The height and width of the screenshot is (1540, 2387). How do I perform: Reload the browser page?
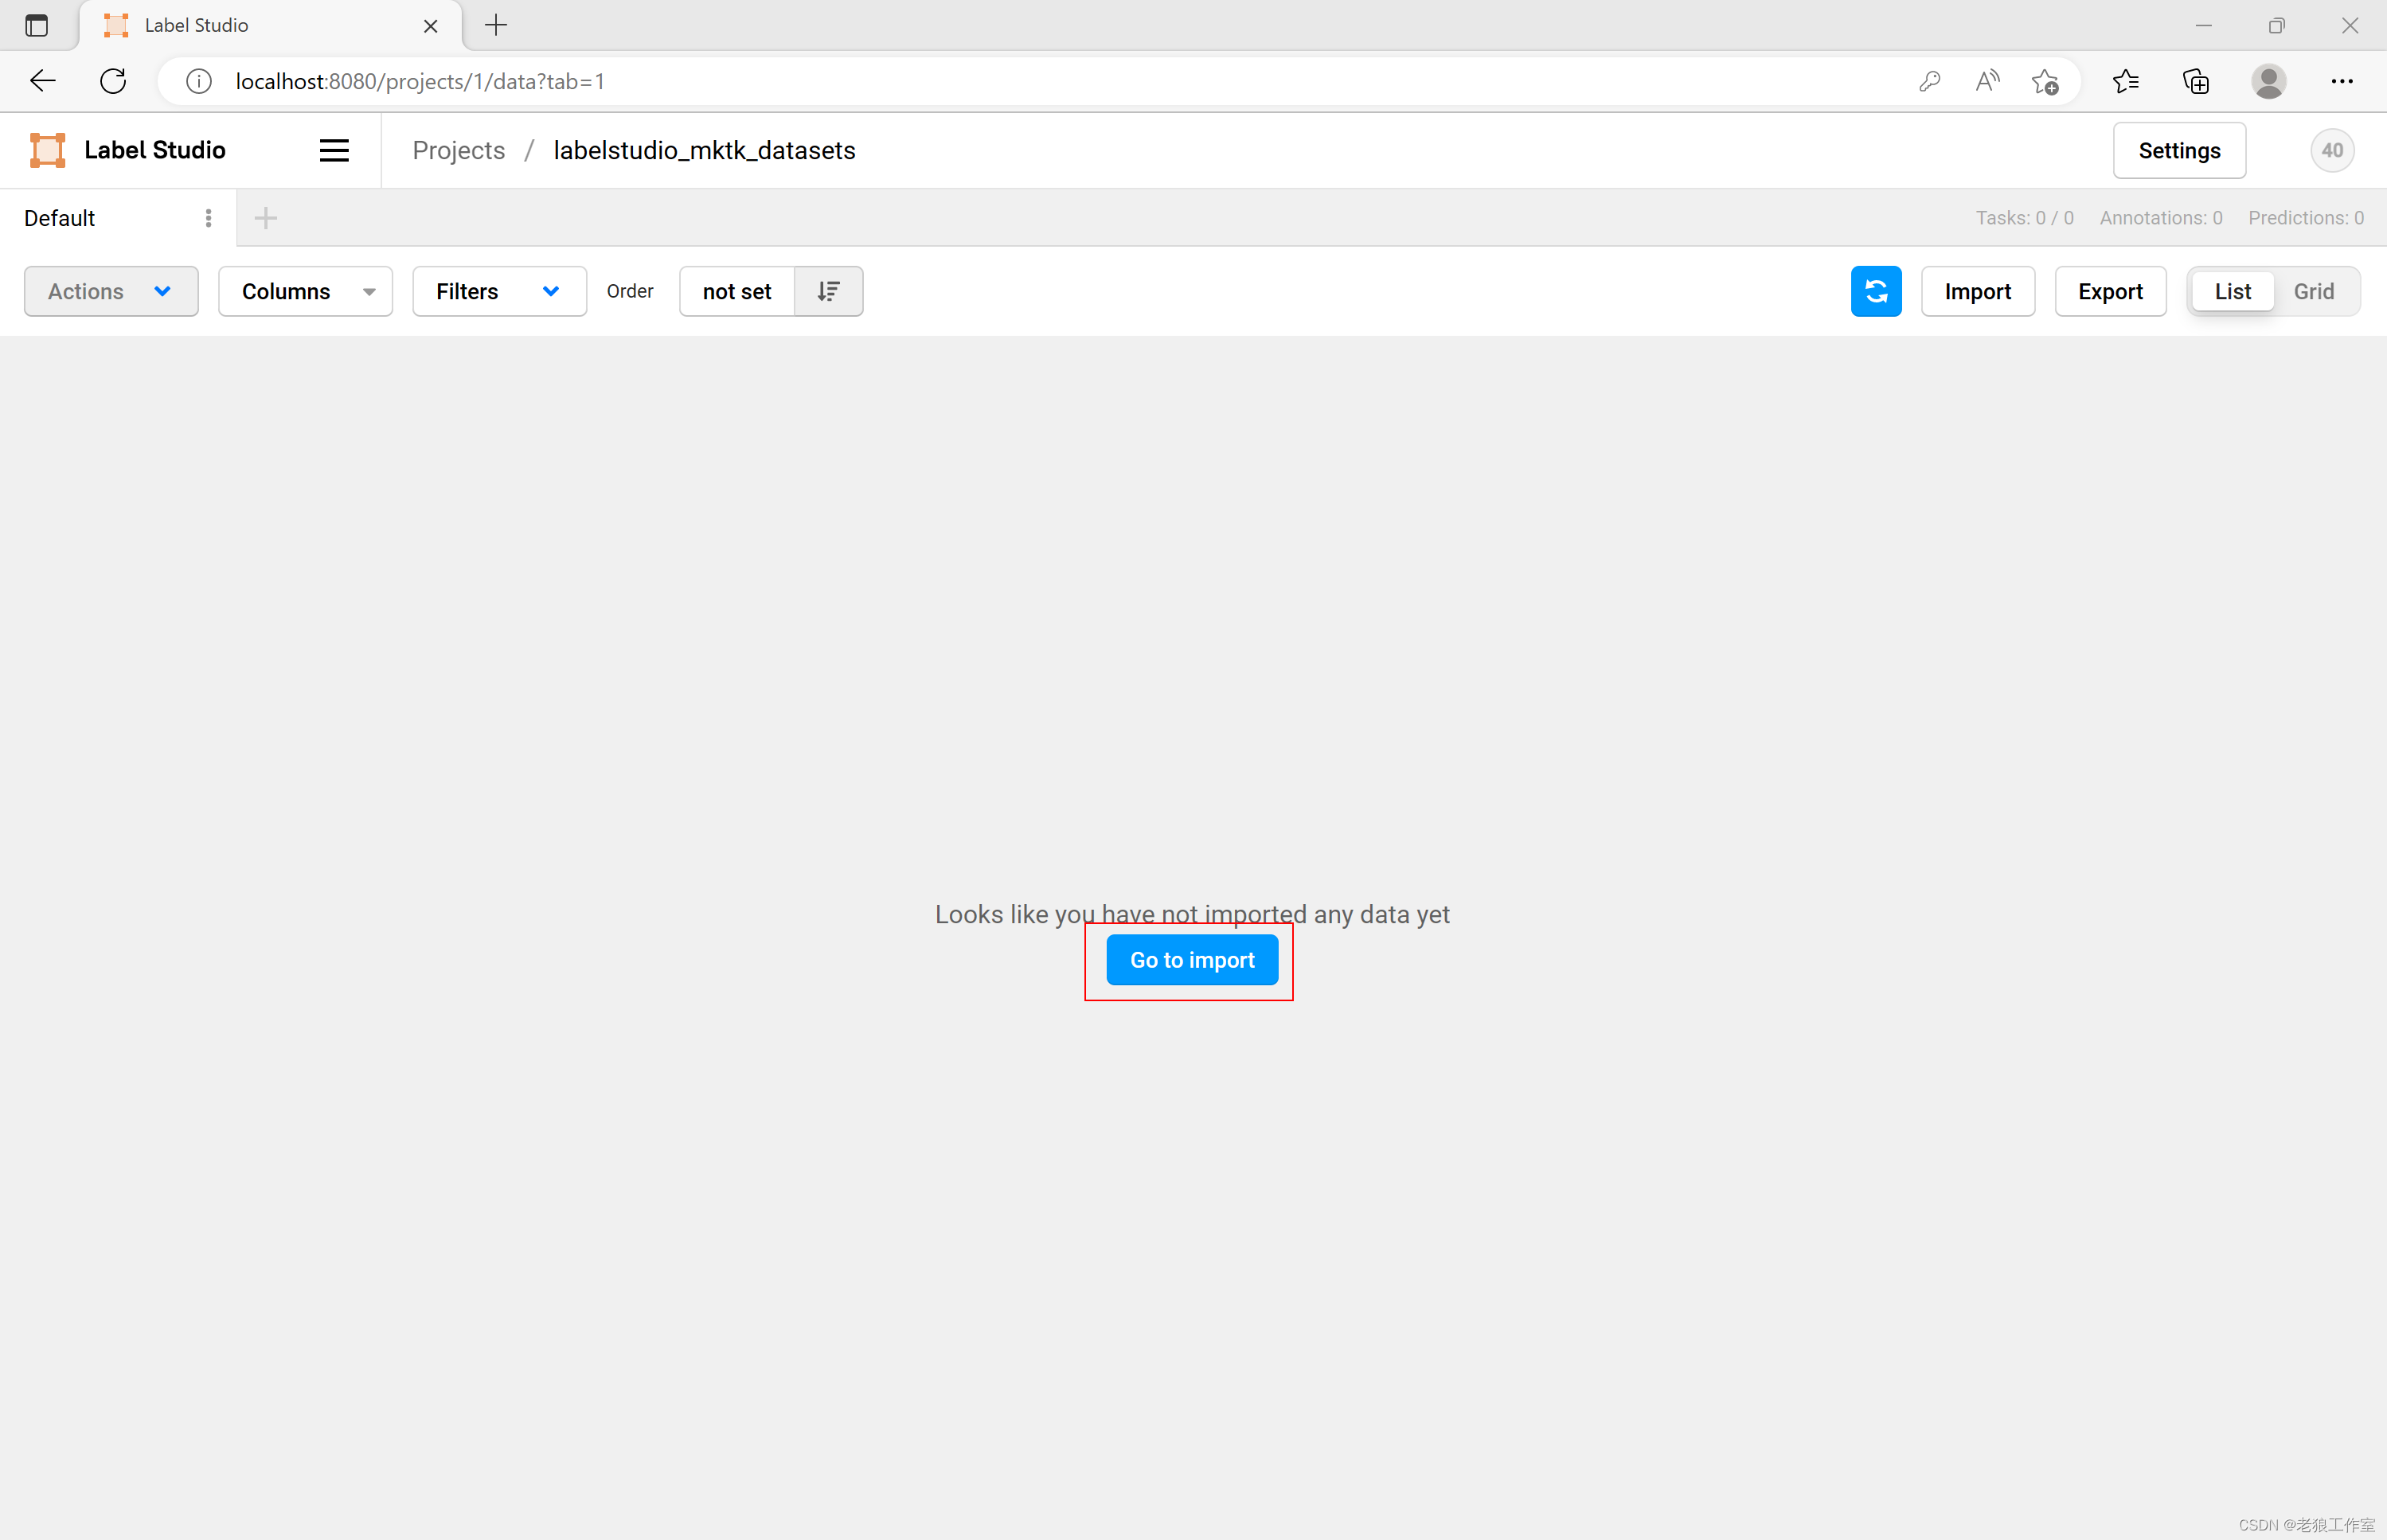113,81
